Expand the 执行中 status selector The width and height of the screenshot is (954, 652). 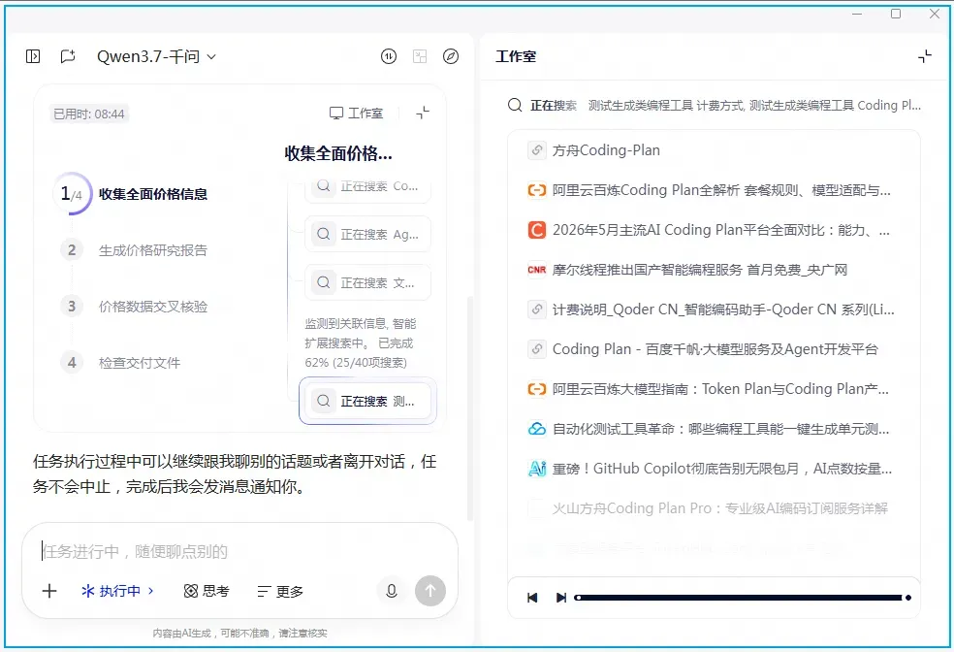[x=117, y=591]
